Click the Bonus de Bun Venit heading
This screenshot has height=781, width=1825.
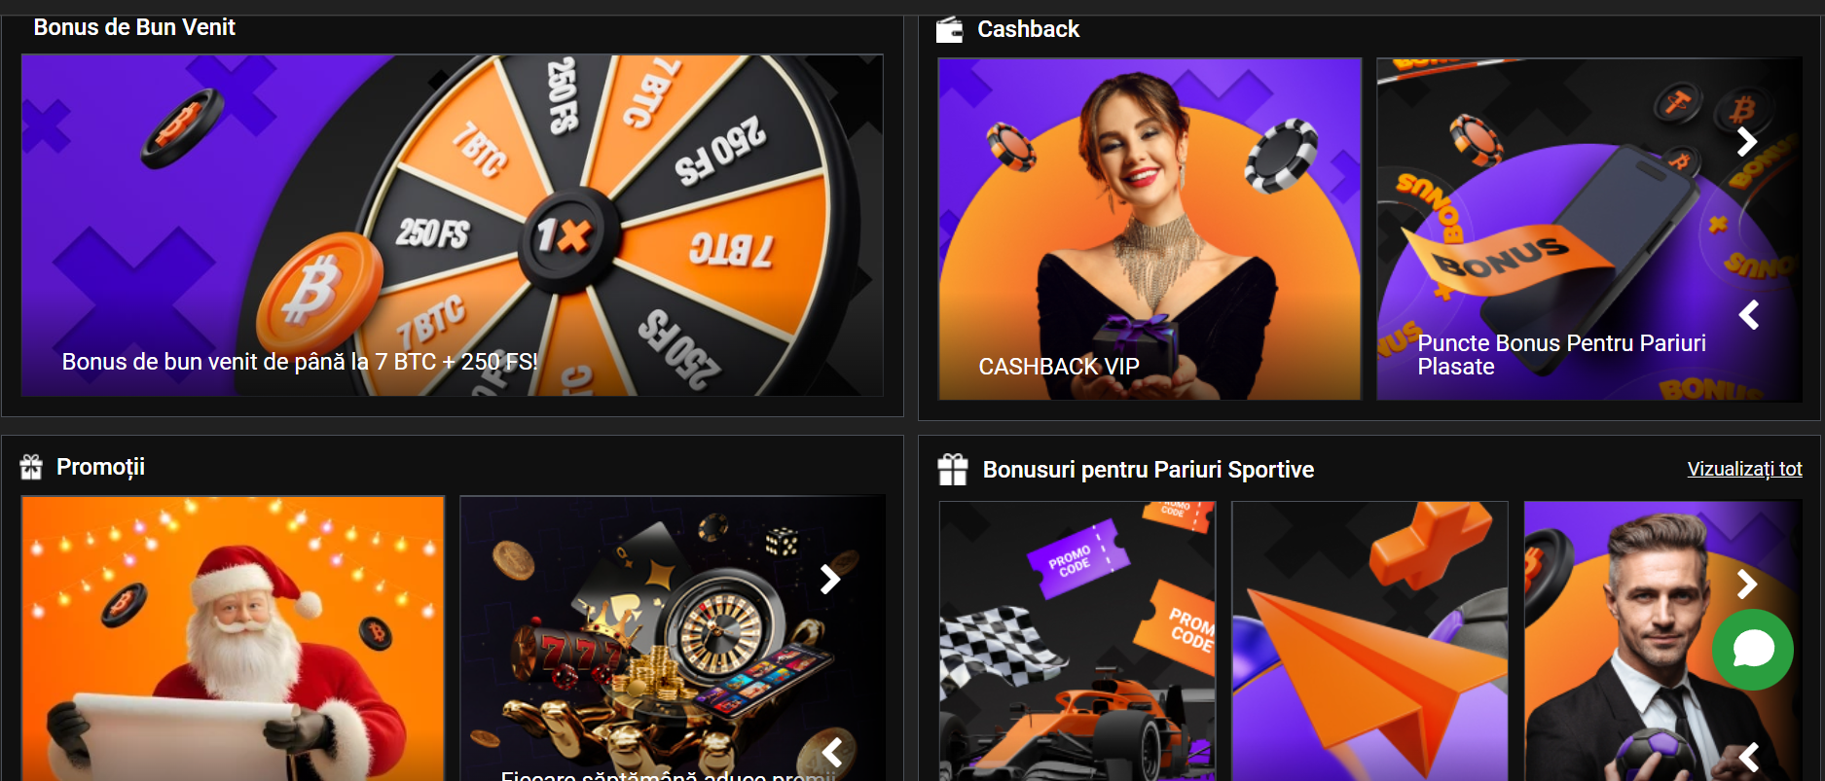[x=134, y=27]
